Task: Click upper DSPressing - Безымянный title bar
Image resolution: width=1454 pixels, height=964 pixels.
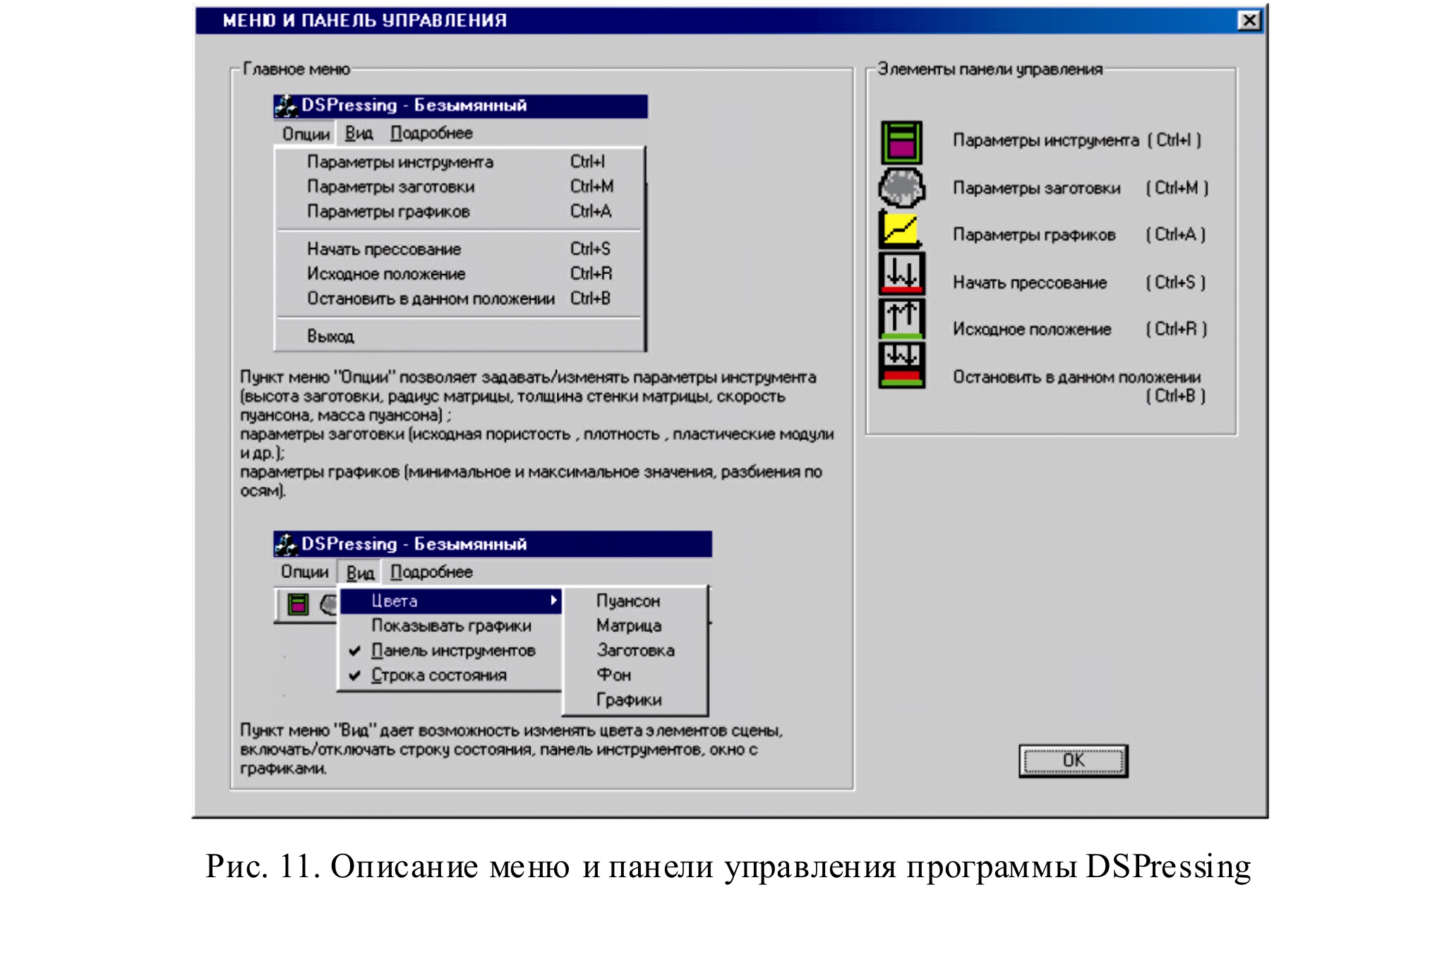Action: tap(461, 106)
